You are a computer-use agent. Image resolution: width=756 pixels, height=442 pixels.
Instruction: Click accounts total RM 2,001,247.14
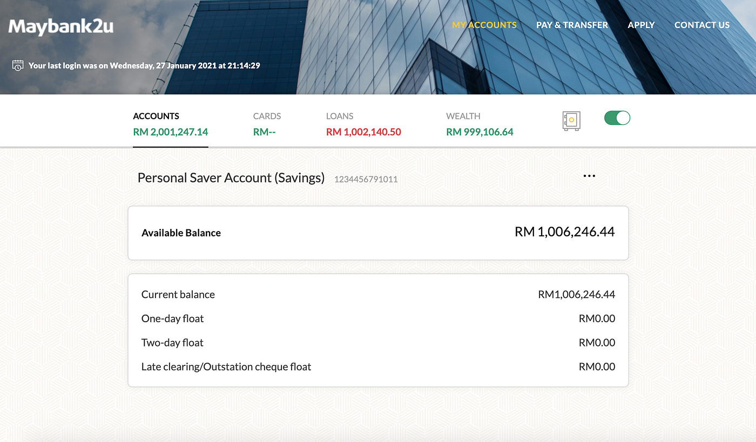(171, 132)
